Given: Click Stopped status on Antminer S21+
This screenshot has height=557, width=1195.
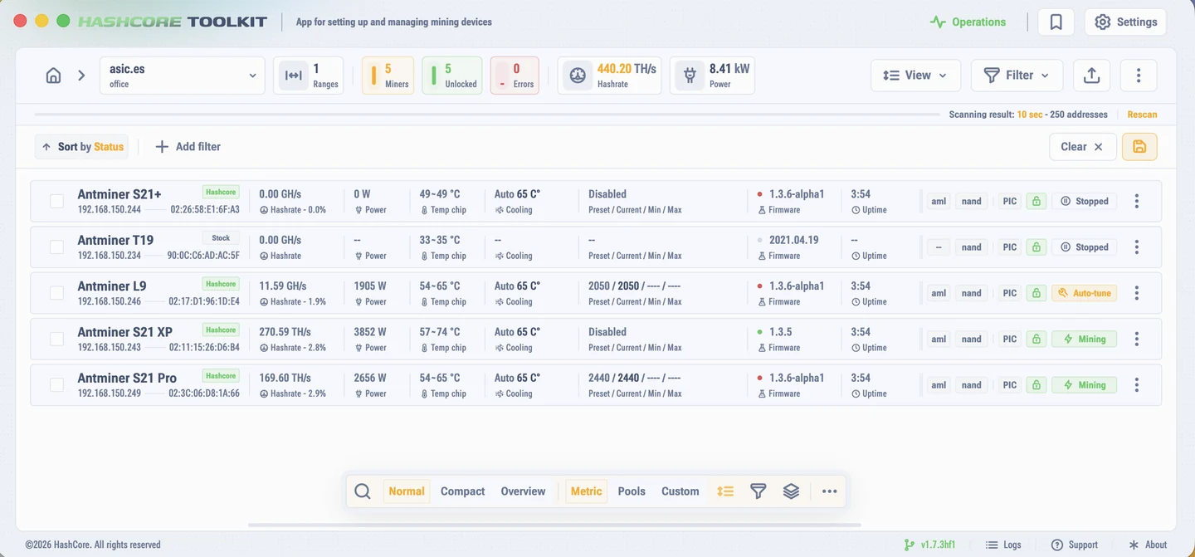Looking at the screenshot, I should click(x=1085, y=201).
